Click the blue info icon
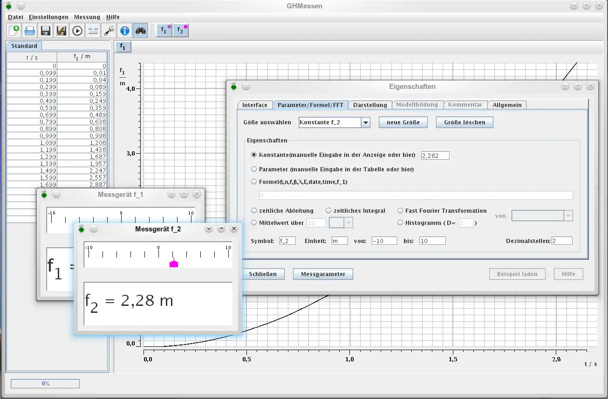The height and width of the screenshot is (399, 608). coord(125,31)
